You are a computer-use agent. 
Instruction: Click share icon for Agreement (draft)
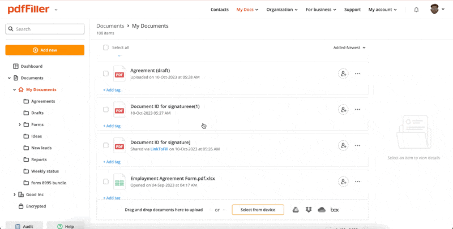click(343, 74)
